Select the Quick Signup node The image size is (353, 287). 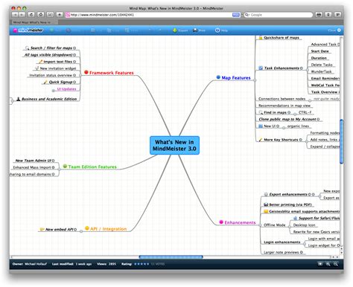[60, 82]
